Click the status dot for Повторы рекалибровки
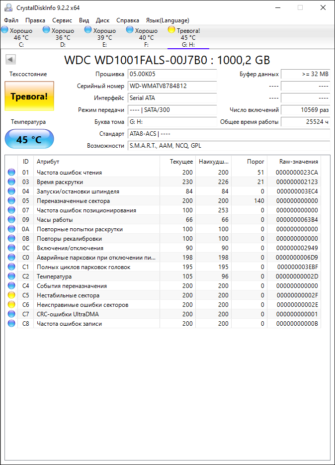 click(x=11, y=238)
